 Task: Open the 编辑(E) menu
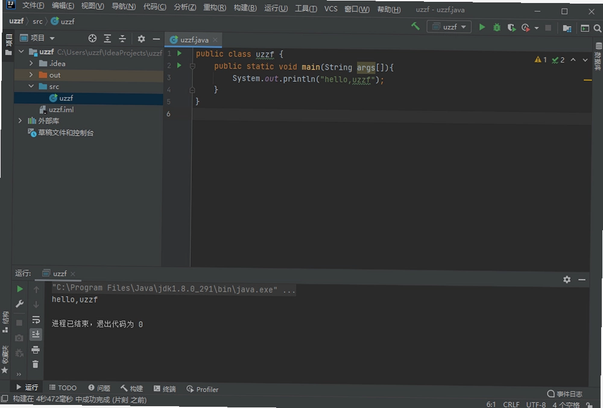[x=63, y=6]
